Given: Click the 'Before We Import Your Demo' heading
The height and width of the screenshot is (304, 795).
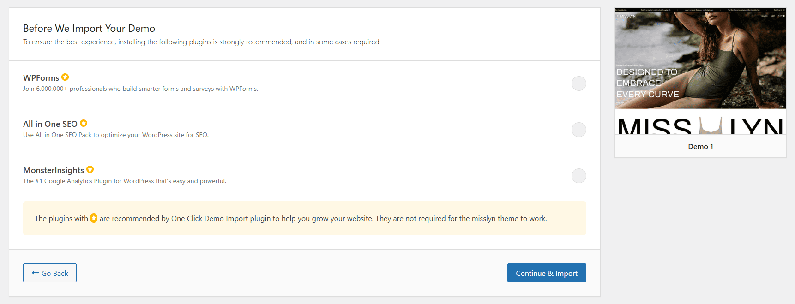Looking at the screenshot, I should tap(89, 28).
